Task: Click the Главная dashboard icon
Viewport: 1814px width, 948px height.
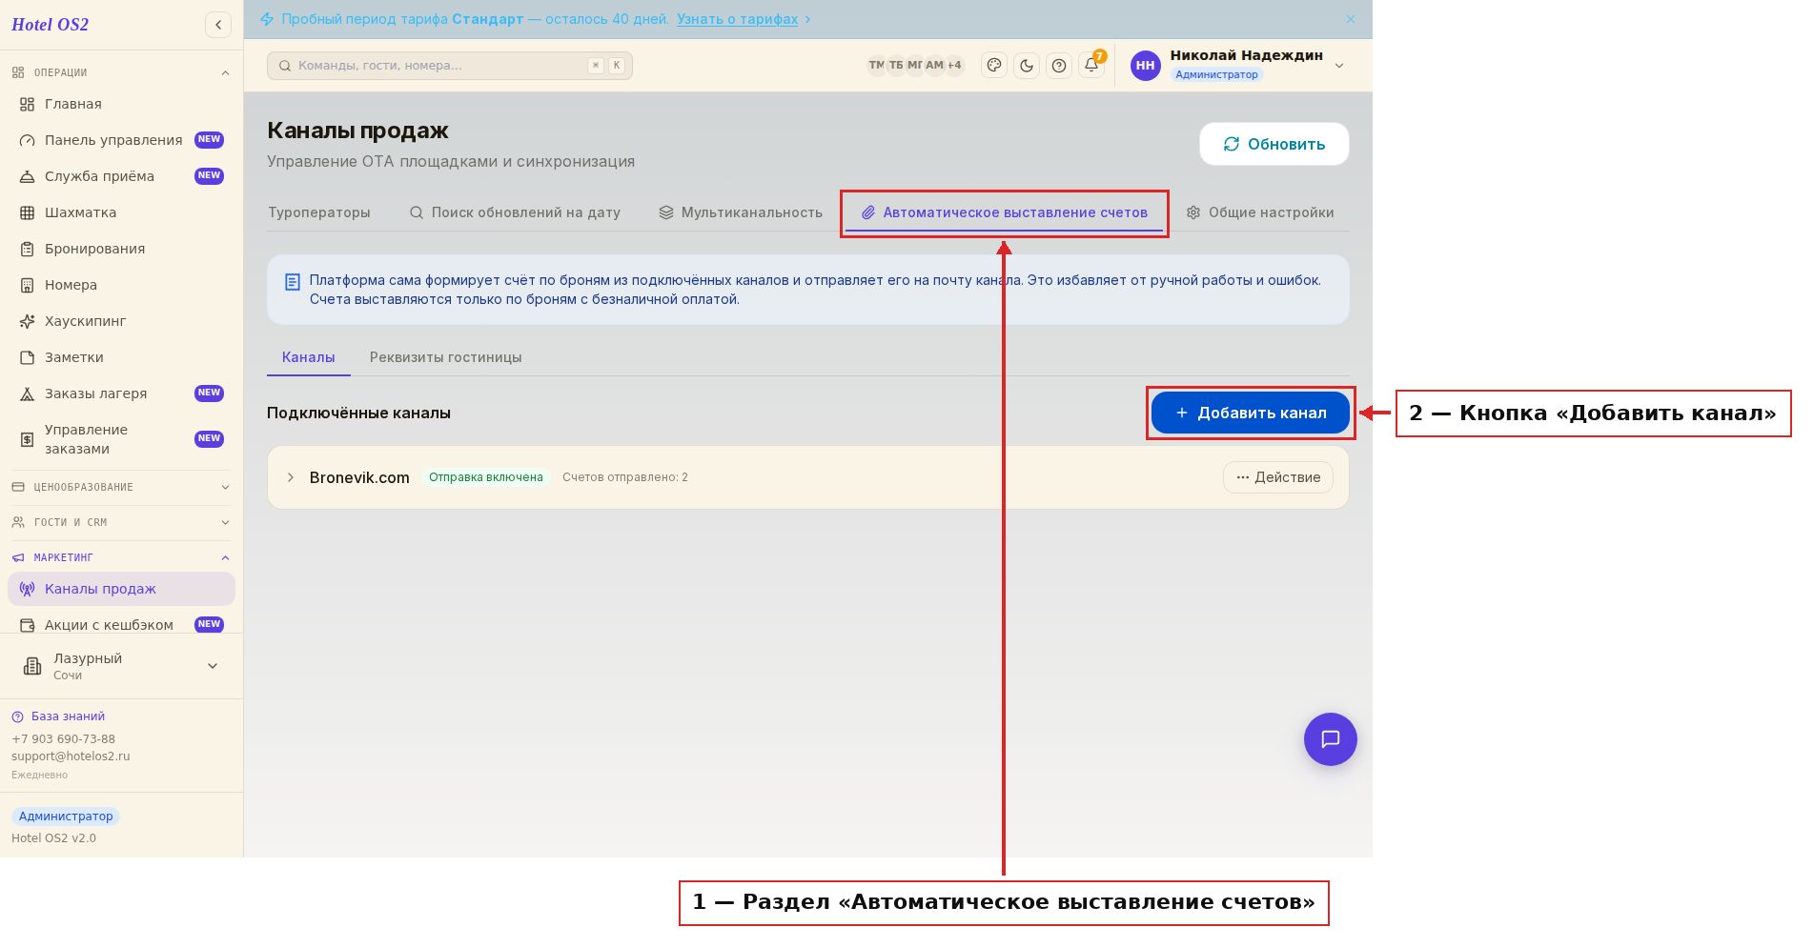Action: 28,104
